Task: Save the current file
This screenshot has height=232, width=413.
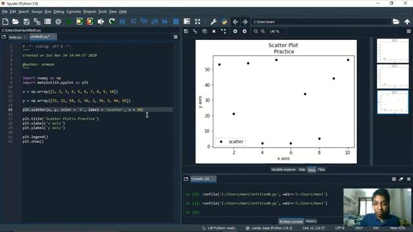Action: [x=26, y=21]
